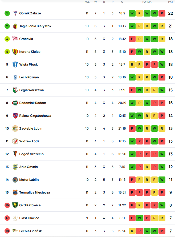Click the Górnik Zabrze club crest
175x237 pixels.
(x=15, y=13)
